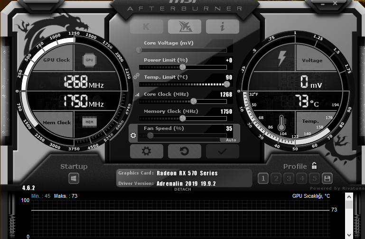This screenshot has height=239, width=365.
Task: Launch the OC Scanner jet icon button
Action: [185, 27]
